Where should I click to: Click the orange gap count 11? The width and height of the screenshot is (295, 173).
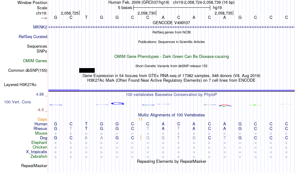pos(140,119)
